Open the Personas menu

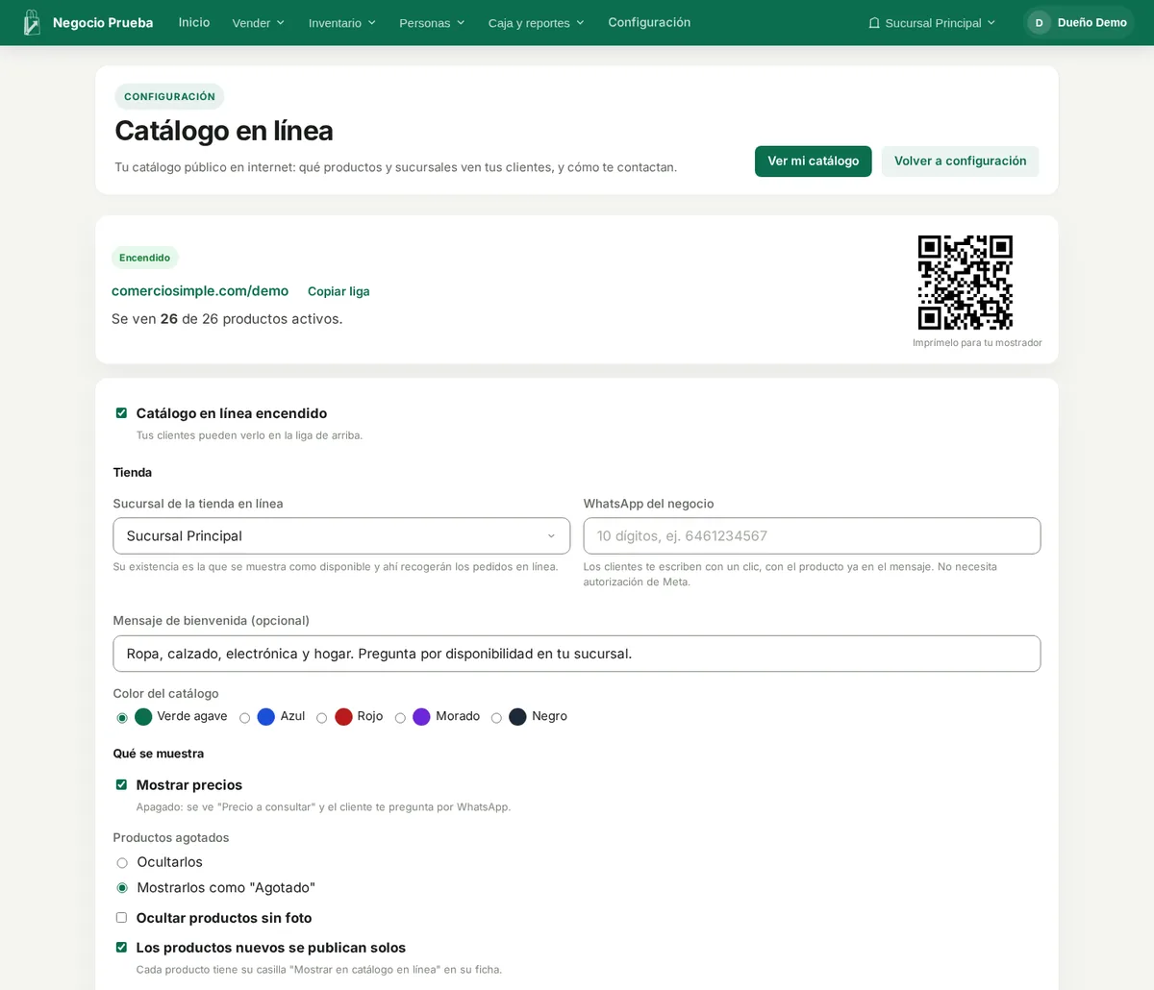tap(432, 23)
